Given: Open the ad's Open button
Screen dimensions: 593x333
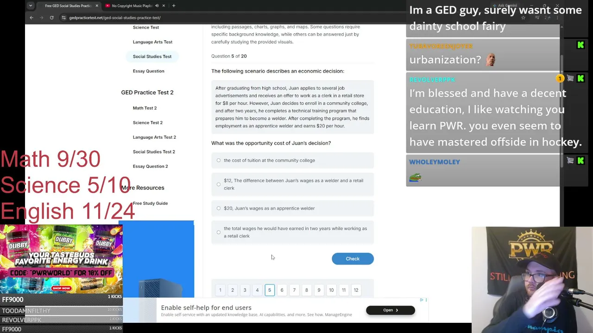Looking at the screenshot, I should 391,310.
